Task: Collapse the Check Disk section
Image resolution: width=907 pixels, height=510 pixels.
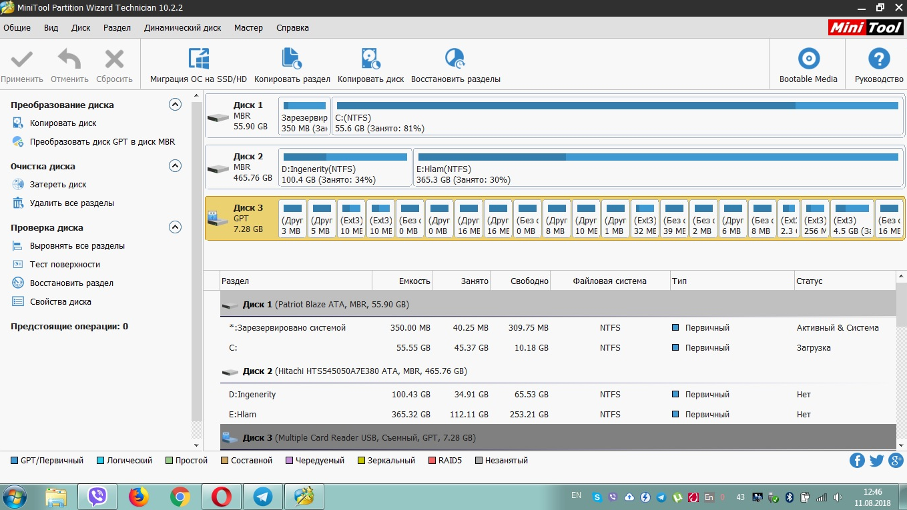Action: pyautogui.click(x=175, y=227)
